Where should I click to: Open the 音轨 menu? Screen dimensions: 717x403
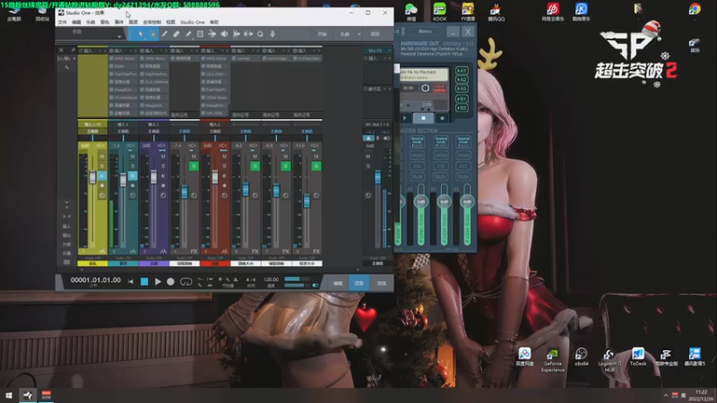[x=105, y=21]
